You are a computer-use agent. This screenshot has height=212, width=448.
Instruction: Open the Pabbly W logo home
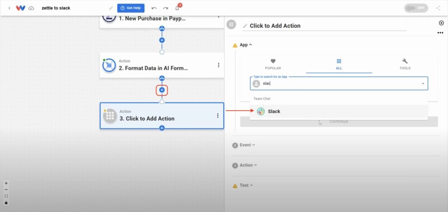click(x=21, y=8)
